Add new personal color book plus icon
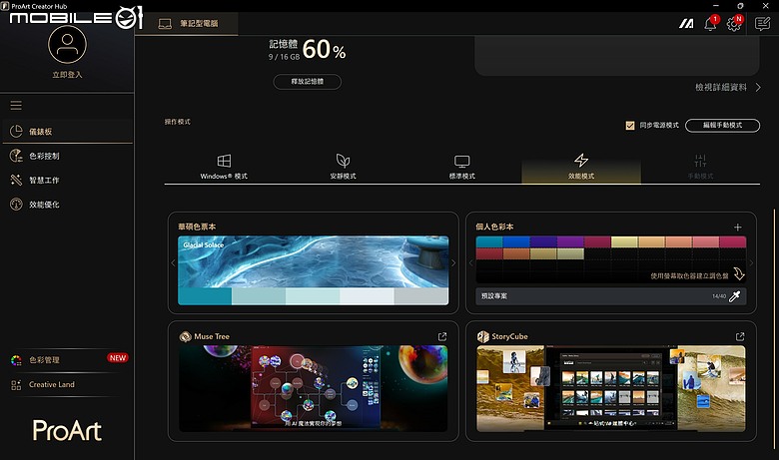 click(738, 228)
